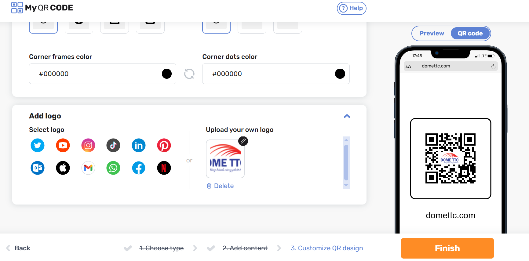The height and width of the screenshot is (261, 529).
Task: Swap corner frames and dots colors
Action: [x=189, y=74]
